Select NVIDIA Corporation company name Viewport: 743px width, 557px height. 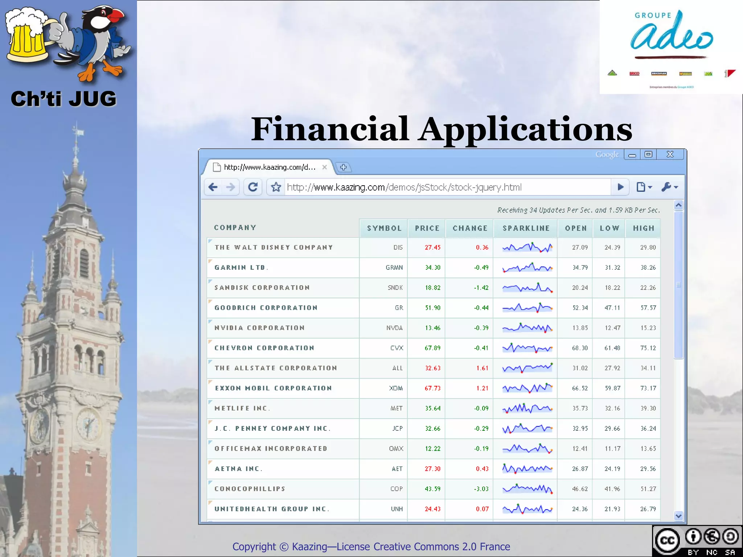pos(259,328)
